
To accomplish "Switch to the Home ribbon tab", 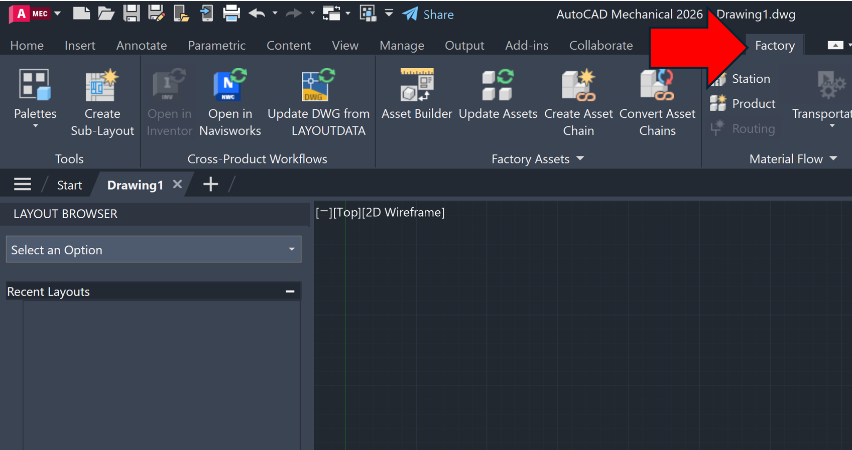I will point(27,46).
